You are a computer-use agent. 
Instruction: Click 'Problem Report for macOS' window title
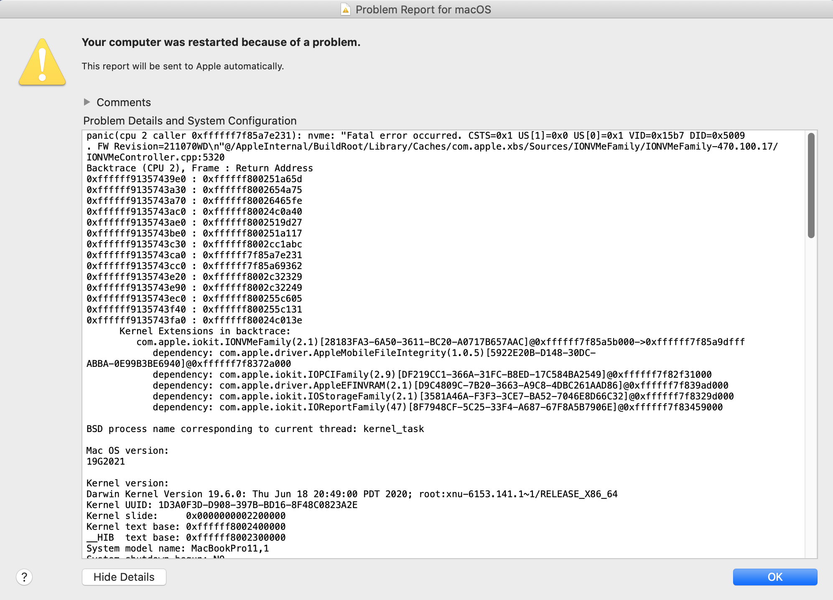click(x=423, y=10)
